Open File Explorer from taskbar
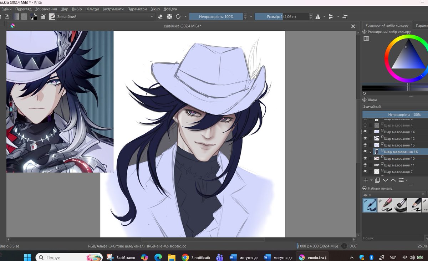Viewport: 428px width, 261px height. click(172, 257)
